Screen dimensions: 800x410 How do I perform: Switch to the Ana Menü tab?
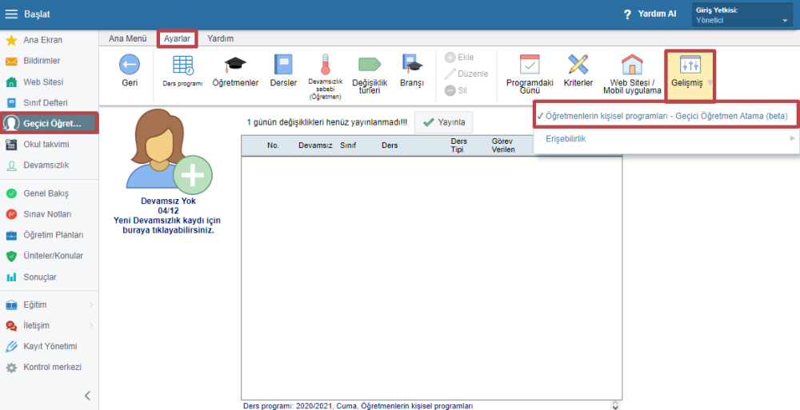pyautogui.click(x=127, y=38)
